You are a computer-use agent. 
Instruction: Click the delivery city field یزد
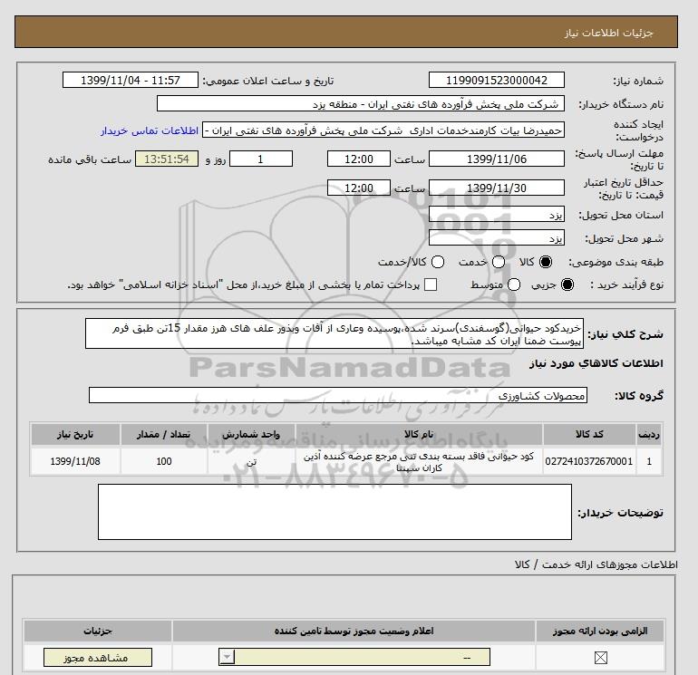pyautogui.click(x=497, y=237)
